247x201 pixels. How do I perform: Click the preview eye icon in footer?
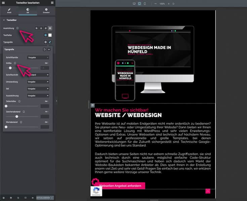33,198
